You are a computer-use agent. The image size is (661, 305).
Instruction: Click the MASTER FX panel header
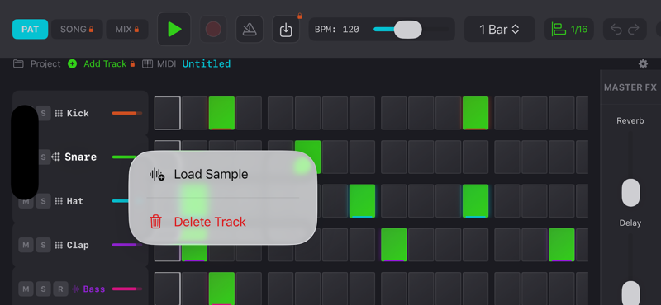pyautogui.click(x=630, y=87)
